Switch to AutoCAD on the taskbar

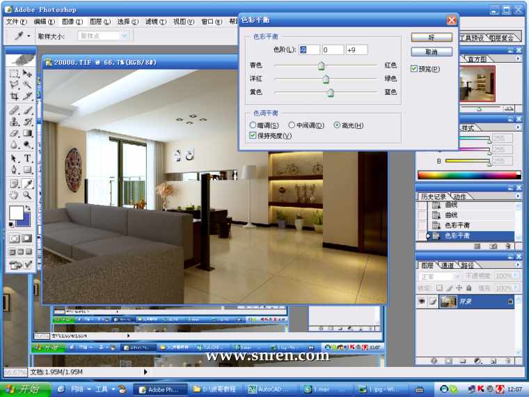tap(269, 389)
